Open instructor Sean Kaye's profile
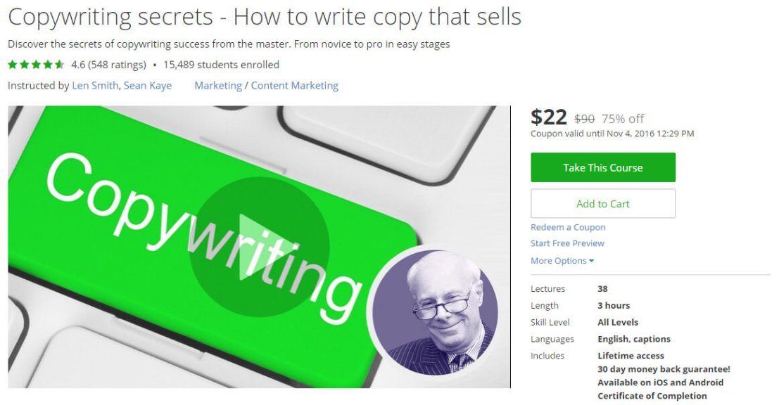 coord(148,85)
